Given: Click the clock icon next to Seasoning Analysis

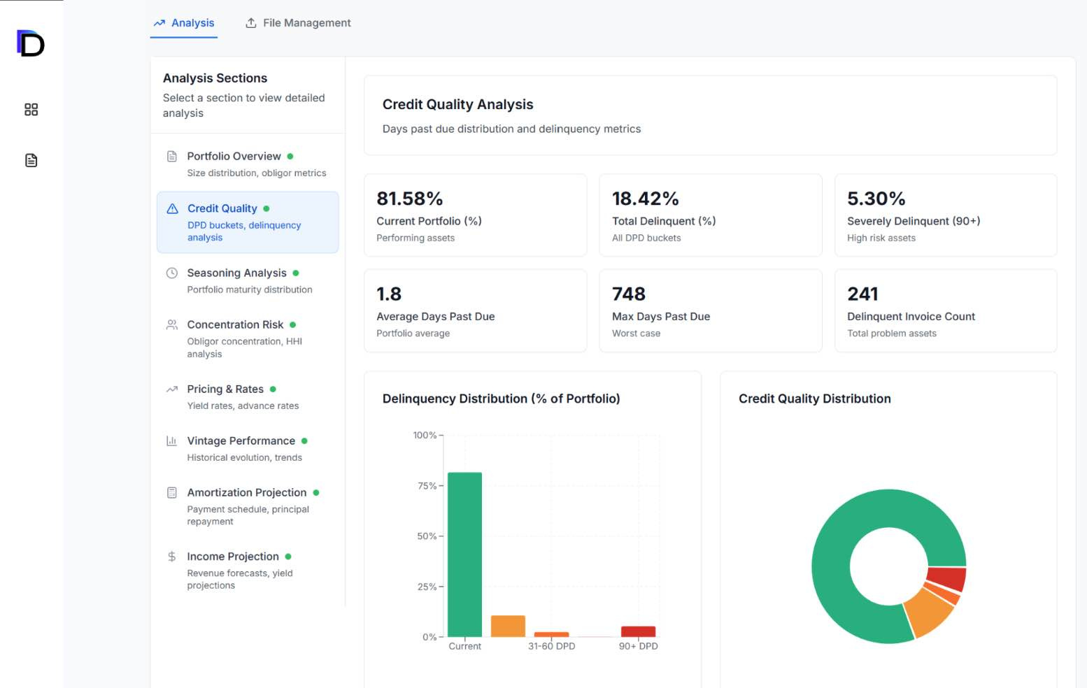Looking at the screenshot, I should coord(171,273).
